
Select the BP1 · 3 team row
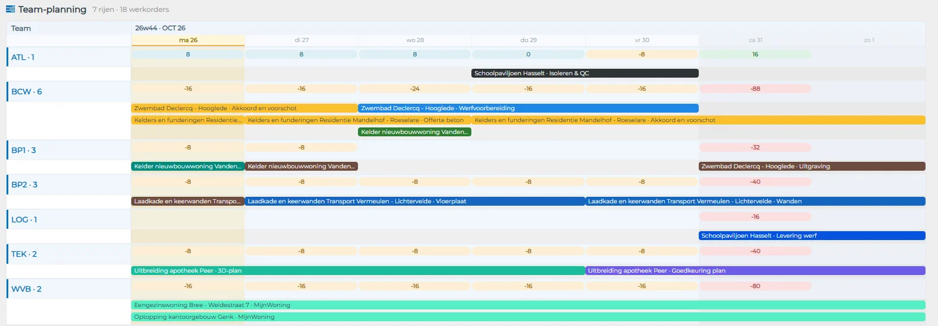[68, 150]
